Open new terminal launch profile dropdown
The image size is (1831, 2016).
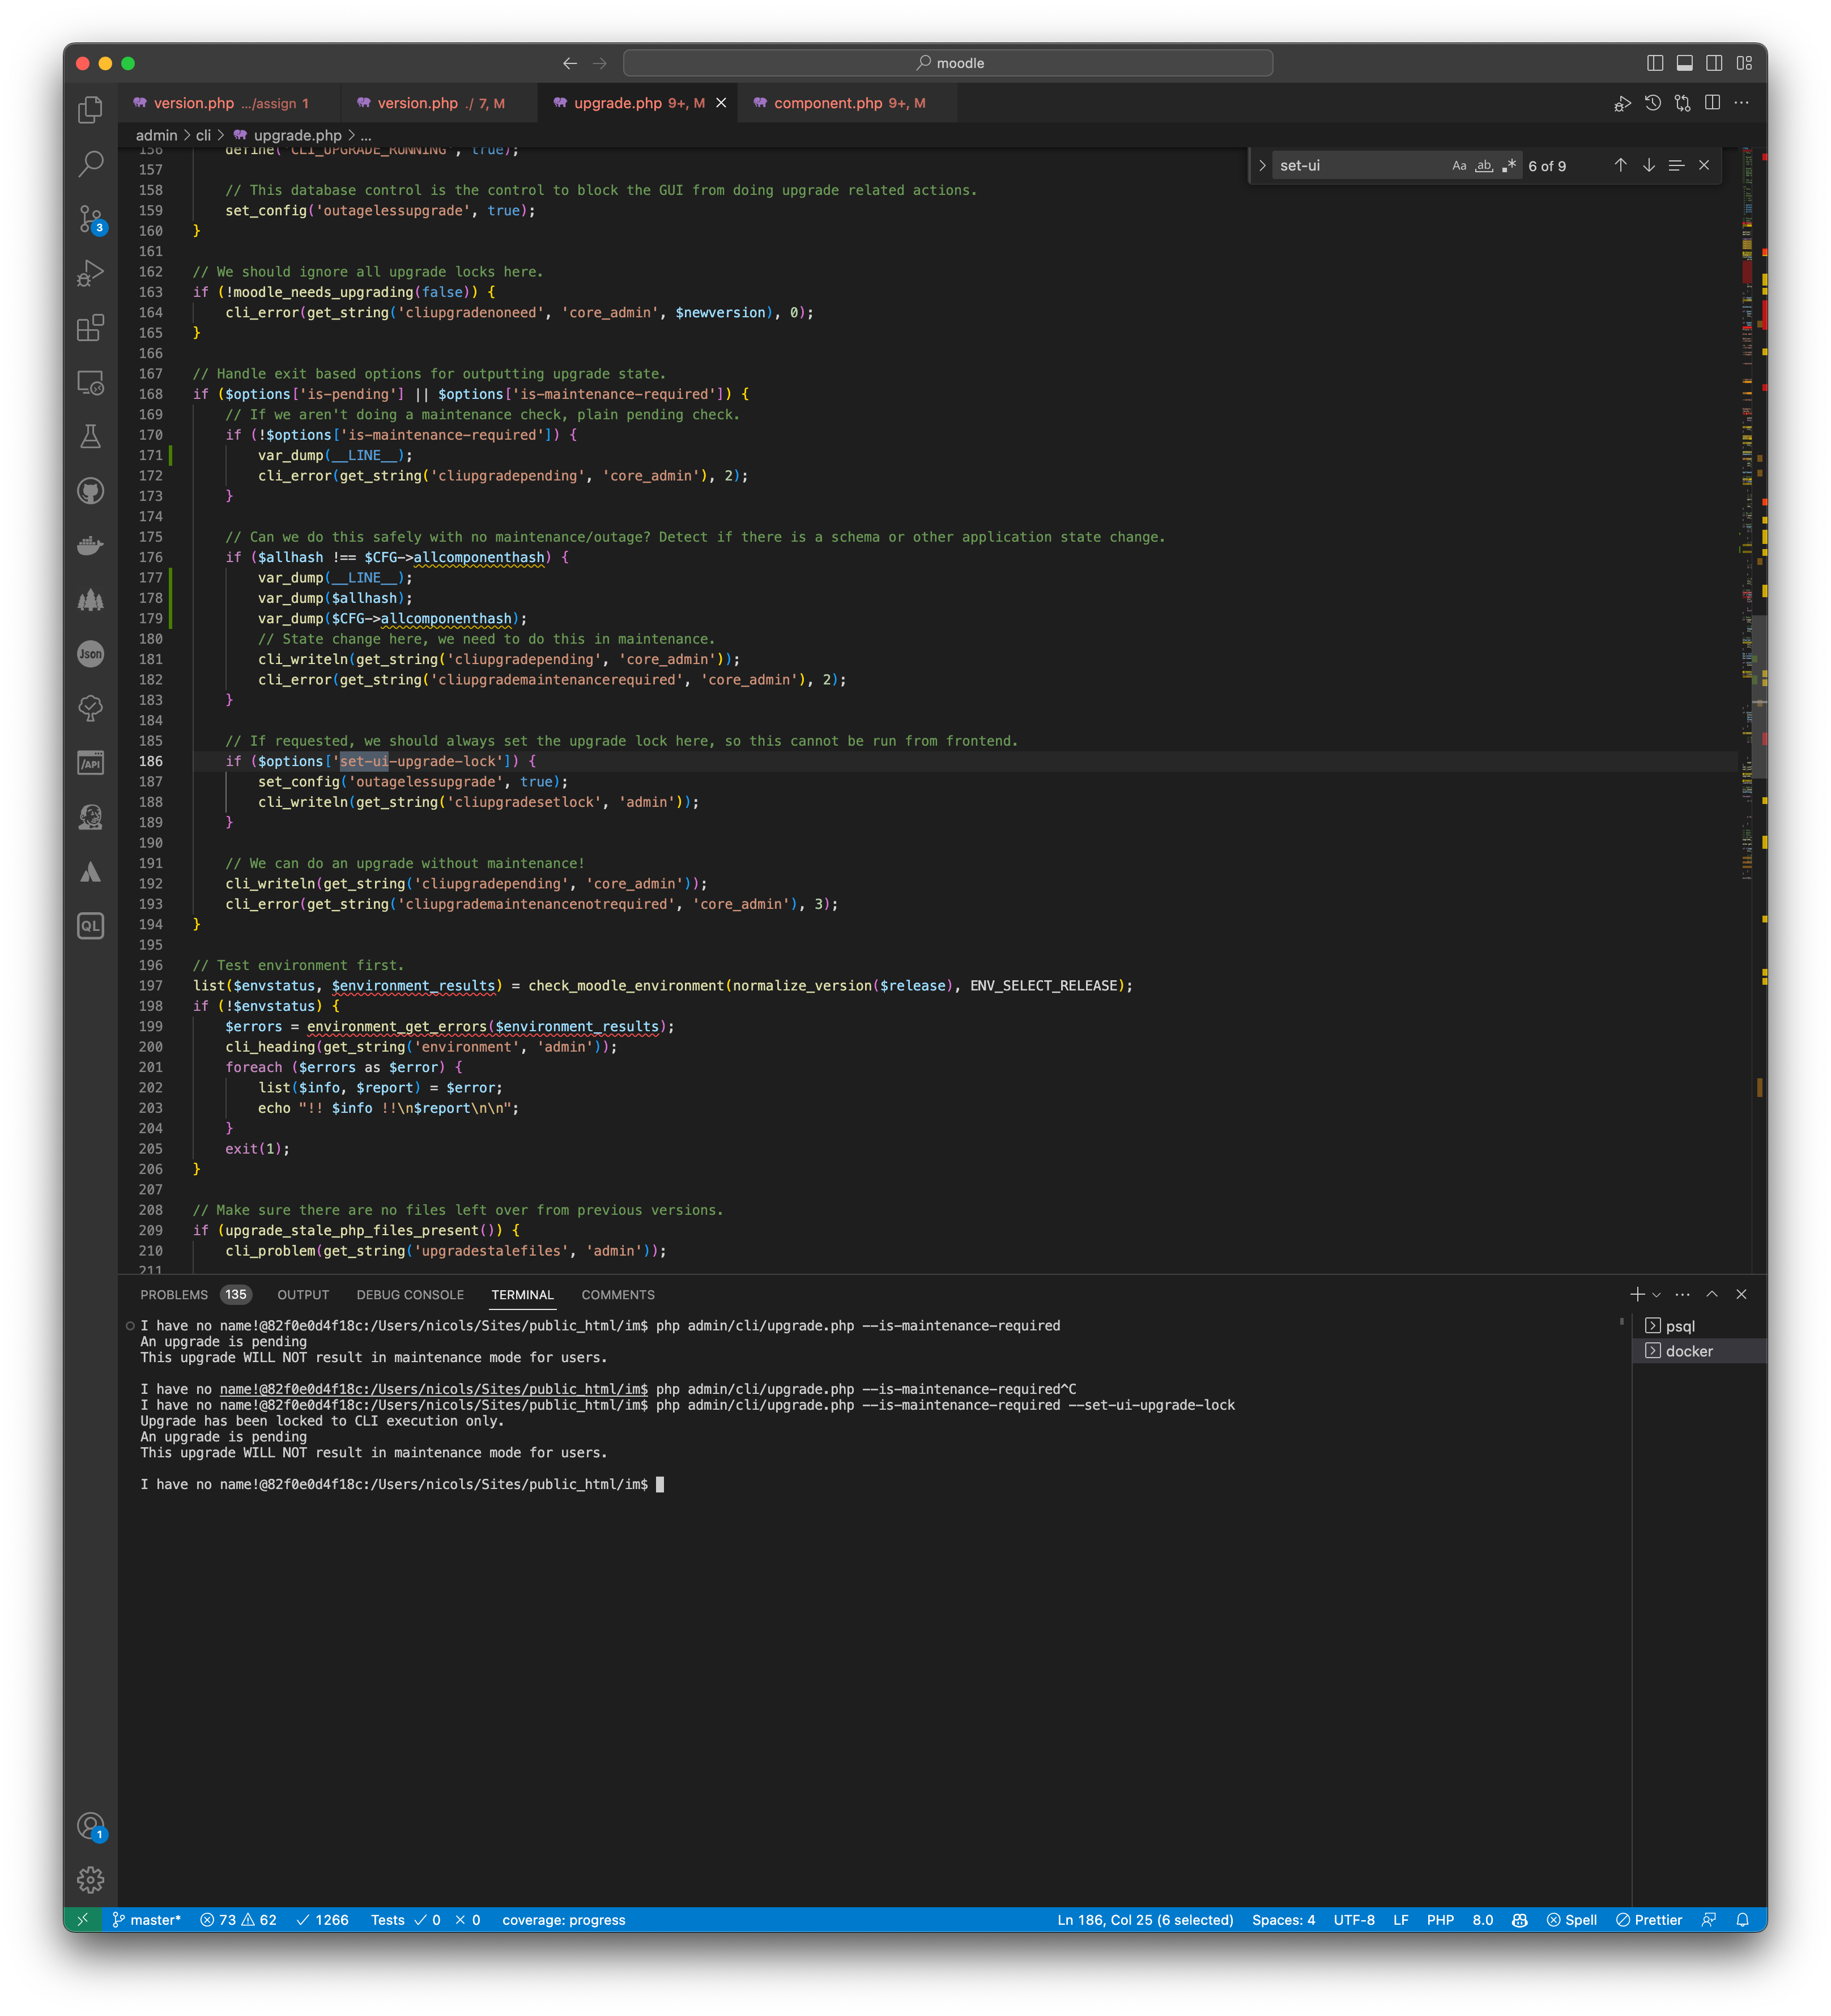point(1657,1295)
